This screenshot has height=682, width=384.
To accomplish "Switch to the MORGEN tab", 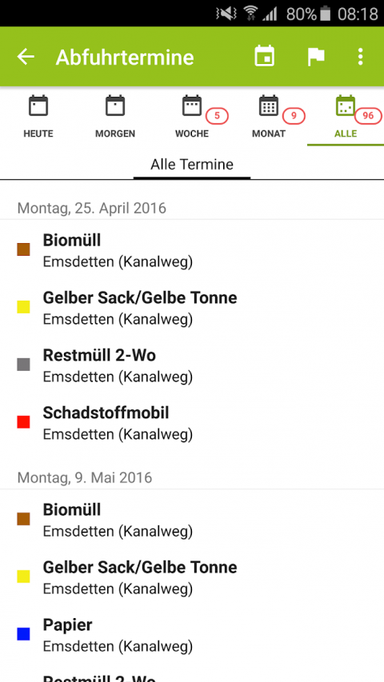I will click(115, 117).
